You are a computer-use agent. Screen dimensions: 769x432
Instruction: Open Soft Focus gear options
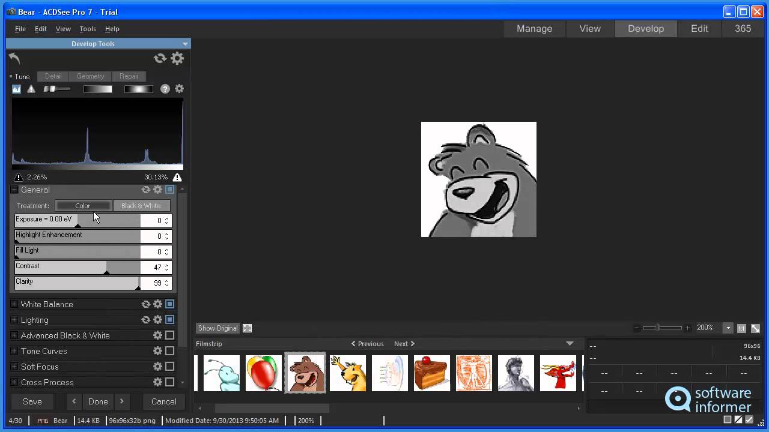(157, 367)
